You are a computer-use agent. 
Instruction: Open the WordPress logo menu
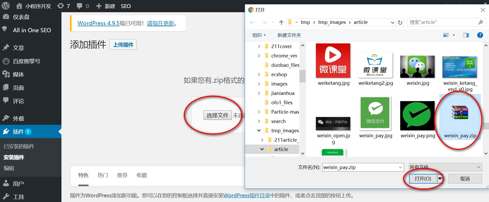(x=6, y=6)
